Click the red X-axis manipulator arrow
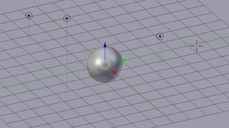The width and height of the screenshot is (229, 128). 114,73
